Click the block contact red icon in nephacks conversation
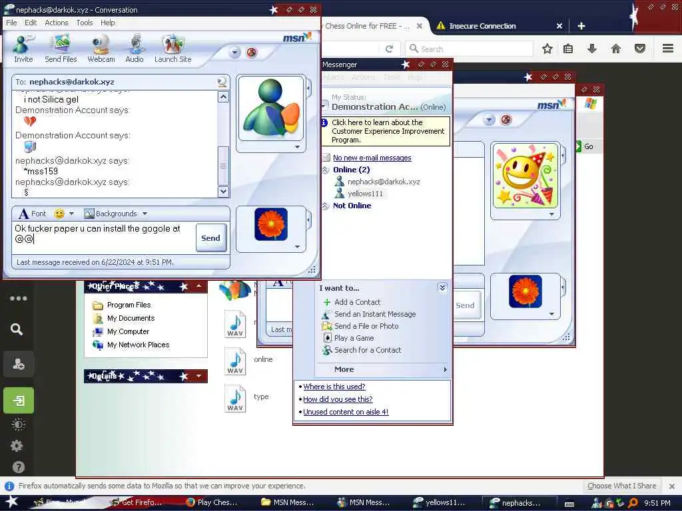 point(251,53)
